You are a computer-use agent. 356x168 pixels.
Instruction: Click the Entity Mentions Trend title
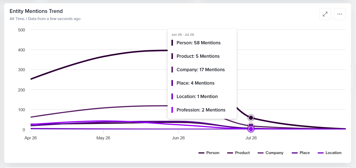pos(36,11)
